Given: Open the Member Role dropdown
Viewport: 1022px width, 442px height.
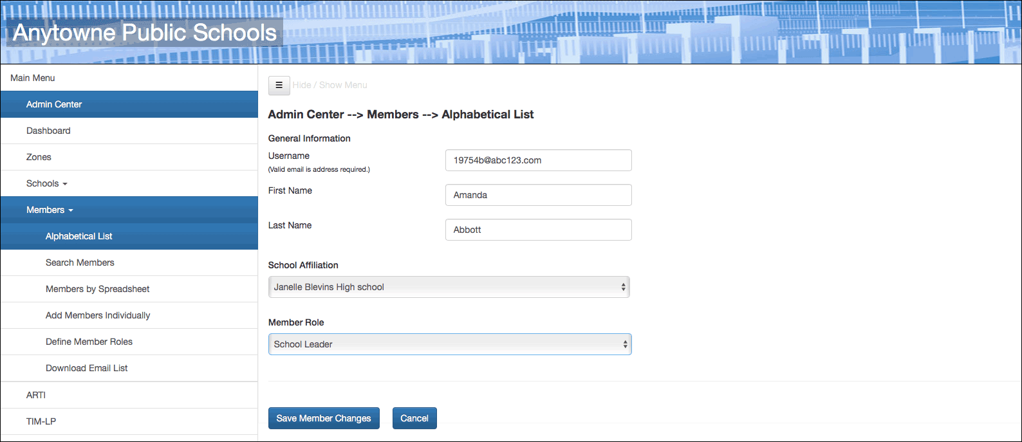Looking at the screenshot, I should [449, 344].
